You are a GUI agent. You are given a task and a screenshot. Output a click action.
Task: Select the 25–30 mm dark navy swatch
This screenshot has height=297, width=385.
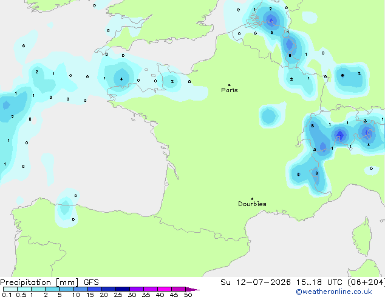point(122,289)
